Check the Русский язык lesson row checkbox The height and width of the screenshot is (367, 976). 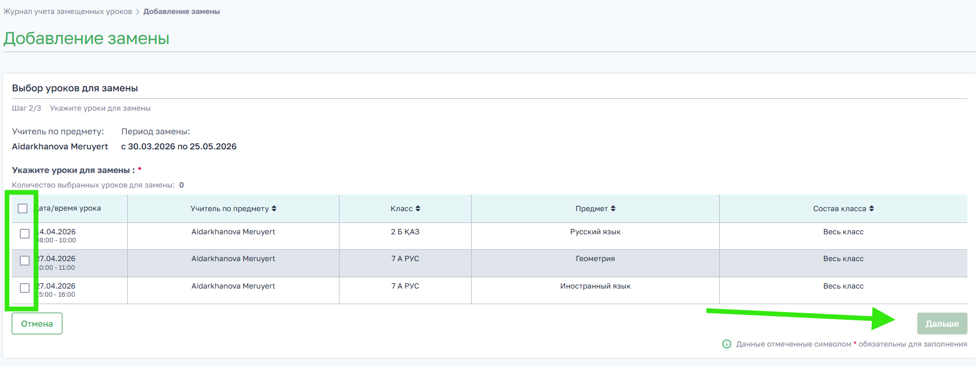tap(25, 234)
